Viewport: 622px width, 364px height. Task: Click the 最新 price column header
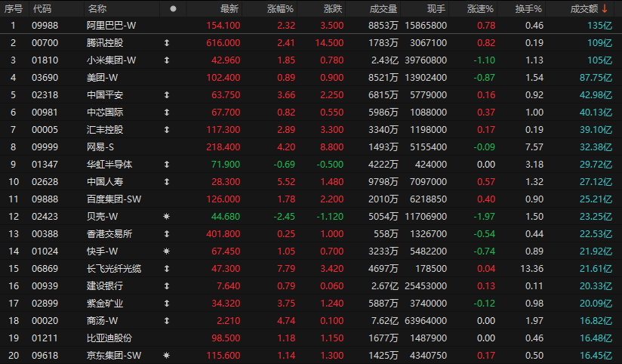click(x=229, y=8)
